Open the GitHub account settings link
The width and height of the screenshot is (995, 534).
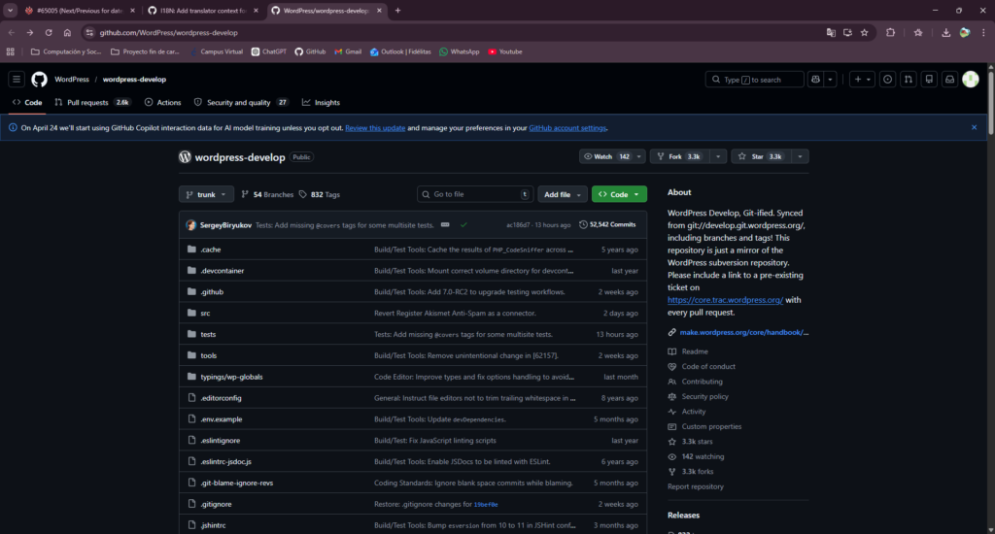coord(567,128)
